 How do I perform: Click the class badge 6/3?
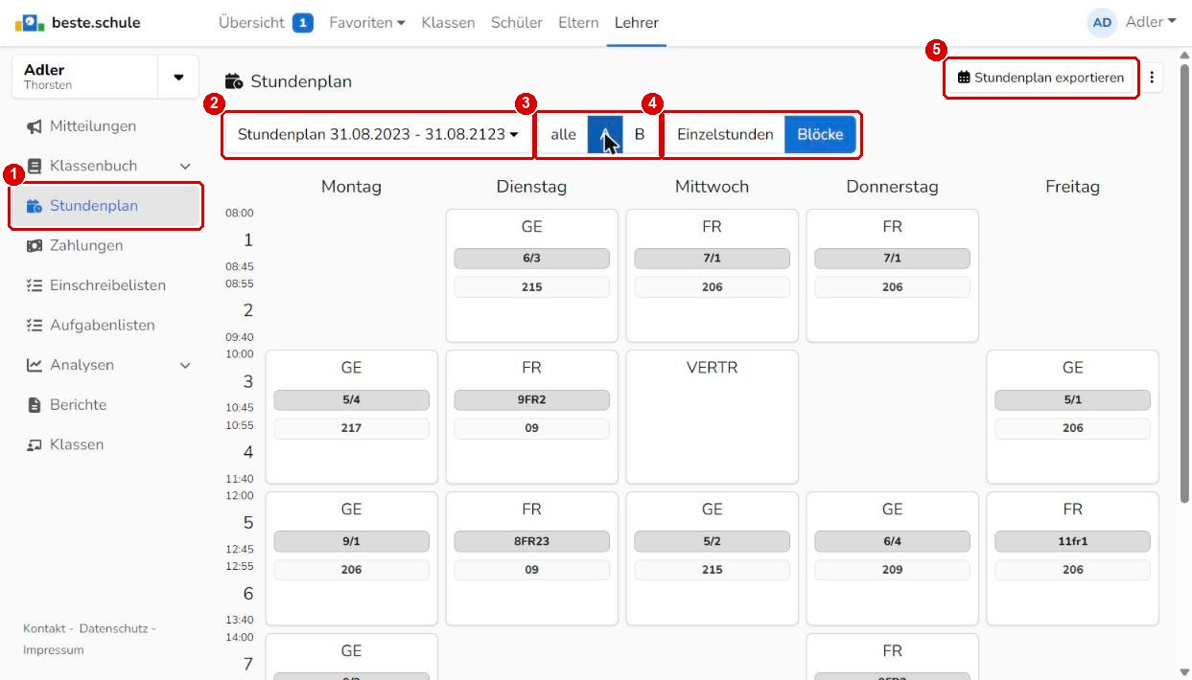click(531, 259)
